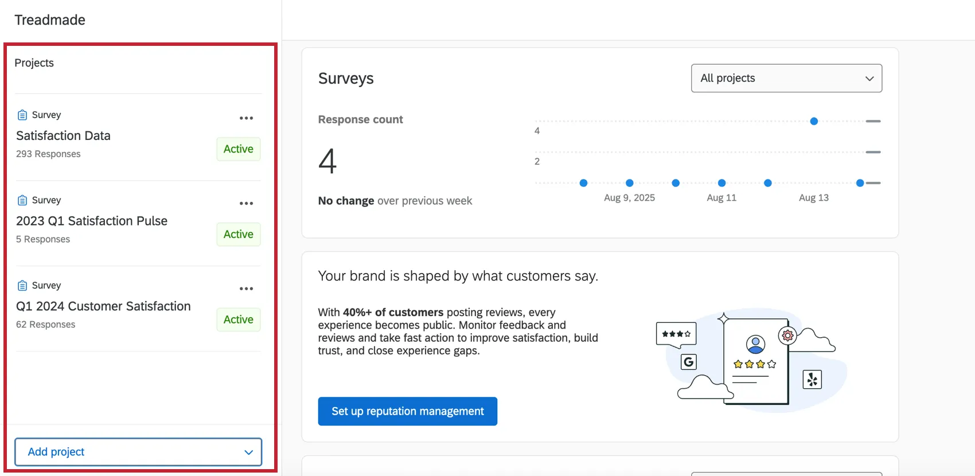This screenshot has height=476, width=975.
Task: Click survey clipboard icon above Q1 2024 Customer Satisfaction
Action: pyautogui.click(x=22, y=286)
